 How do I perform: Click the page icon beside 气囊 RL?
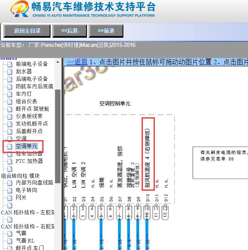pyautogui.click(x=10, y=241)
